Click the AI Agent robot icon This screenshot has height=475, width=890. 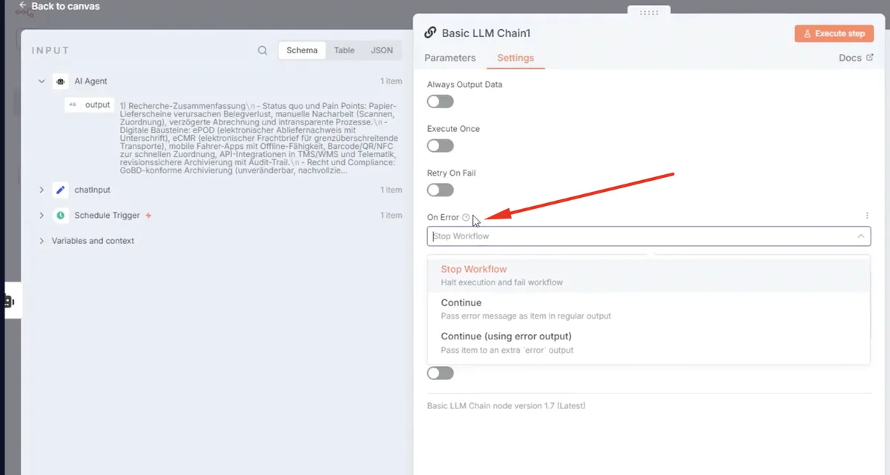pos(60,82)
